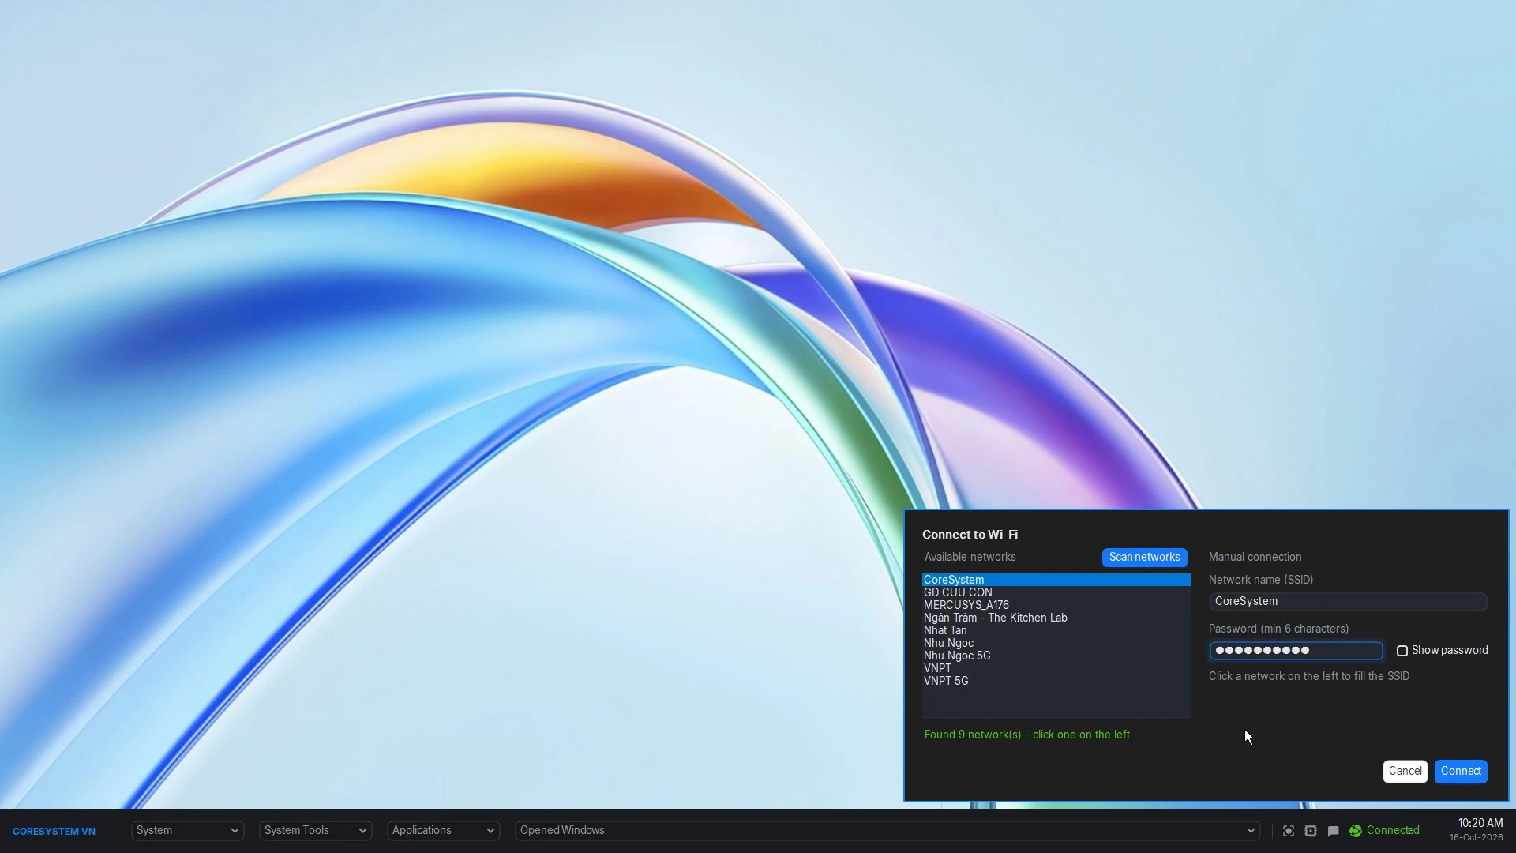
Task: Click the CORESYSTEM VN taskbar label
Action: [x=54, y=832]
